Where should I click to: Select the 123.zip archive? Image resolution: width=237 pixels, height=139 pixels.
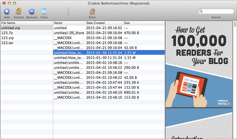click(26, 38)
